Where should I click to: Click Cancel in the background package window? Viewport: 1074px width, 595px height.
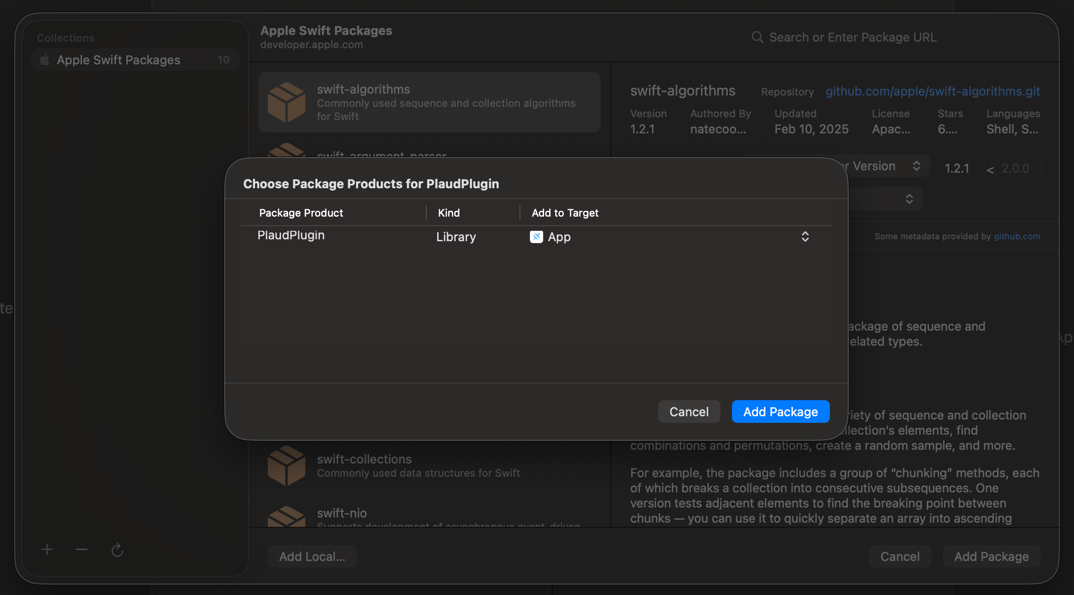[x=900, y=557]
